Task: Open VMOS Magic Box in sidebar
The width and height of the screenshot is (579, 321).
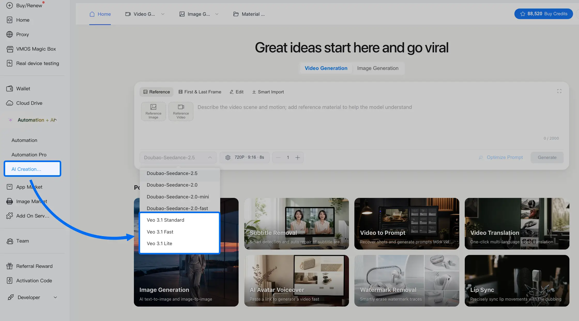Action: [x=31, y=49]
